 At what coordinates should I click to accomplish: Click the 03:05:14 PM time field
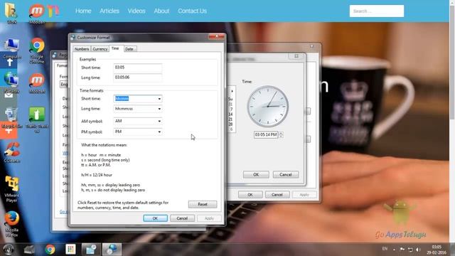(x=265, y=134)
